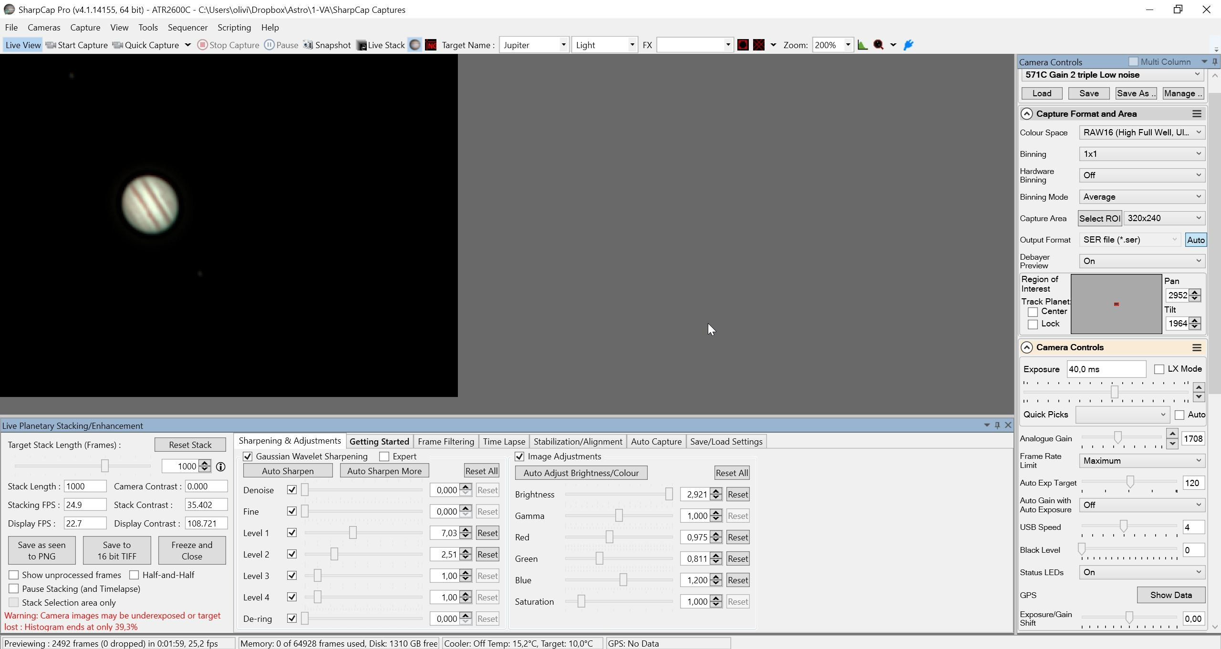The height and width of the screenshot is (649, 1221).
Task: Enable LX Mode checkbox
Action: point(1159,369)
